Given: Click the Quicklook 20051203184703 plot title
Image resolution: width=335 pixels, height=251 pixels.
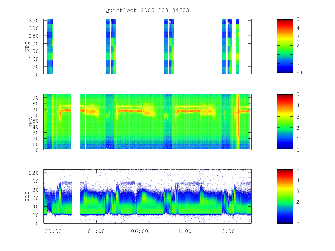Looking at the screenshot, I should pyautogui.click(x=147, y=11).
